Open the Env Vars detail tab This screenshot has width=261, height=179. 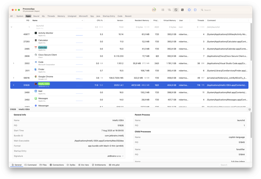tap(84, 165)
